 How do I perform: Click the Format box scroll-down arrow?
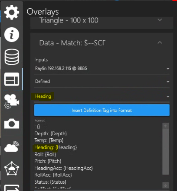click(x=165, y=185)
